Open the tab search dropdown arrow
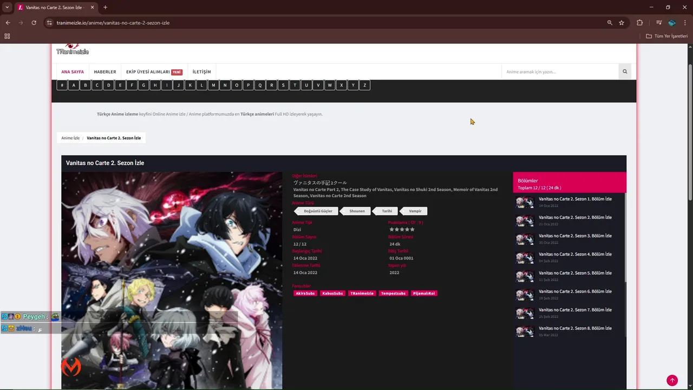The height and width of the screenshot is (390, 693). (x=7, y=8)
